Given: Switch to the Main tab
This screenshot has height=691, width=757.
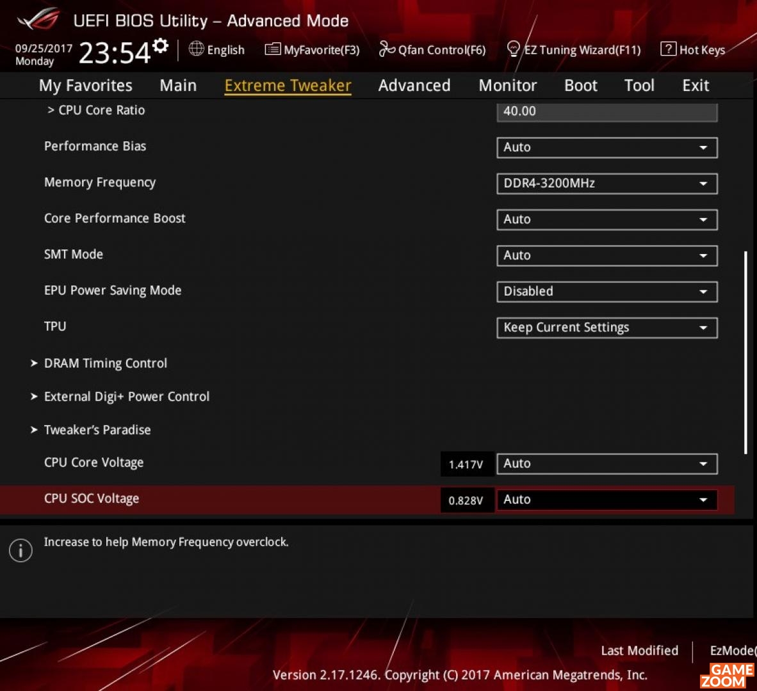Looking at the screenshot, I should [x=178, y=85].
